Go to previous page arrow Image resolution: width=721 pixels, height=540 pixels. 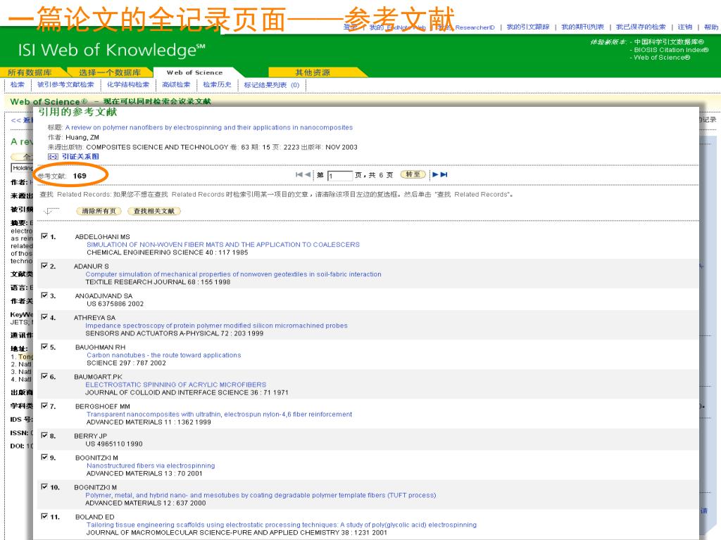pos(308,174)
